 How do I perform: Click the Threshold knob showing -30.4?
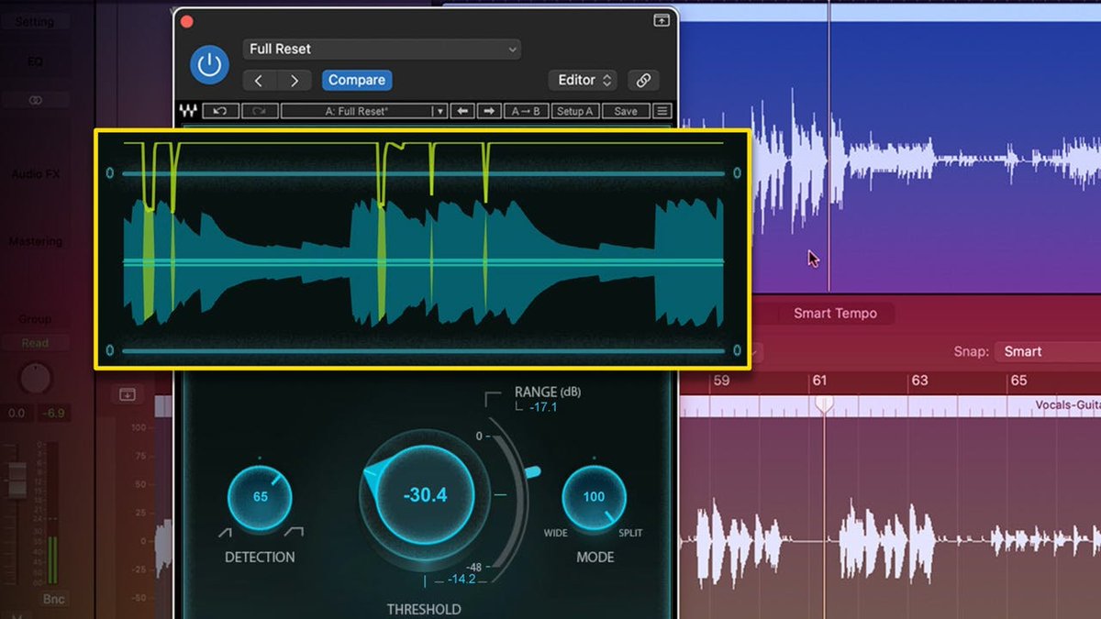[x=425, y=495]
